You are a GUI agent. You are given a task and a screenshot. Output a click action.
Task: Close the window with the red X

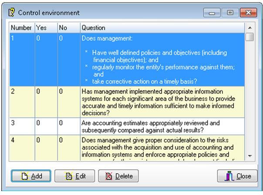pos(248,13)
